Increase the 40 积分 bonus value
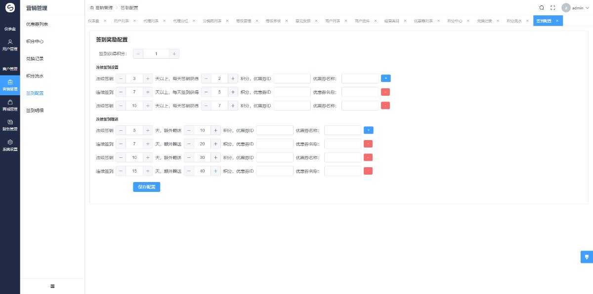 tap(215, 171)
